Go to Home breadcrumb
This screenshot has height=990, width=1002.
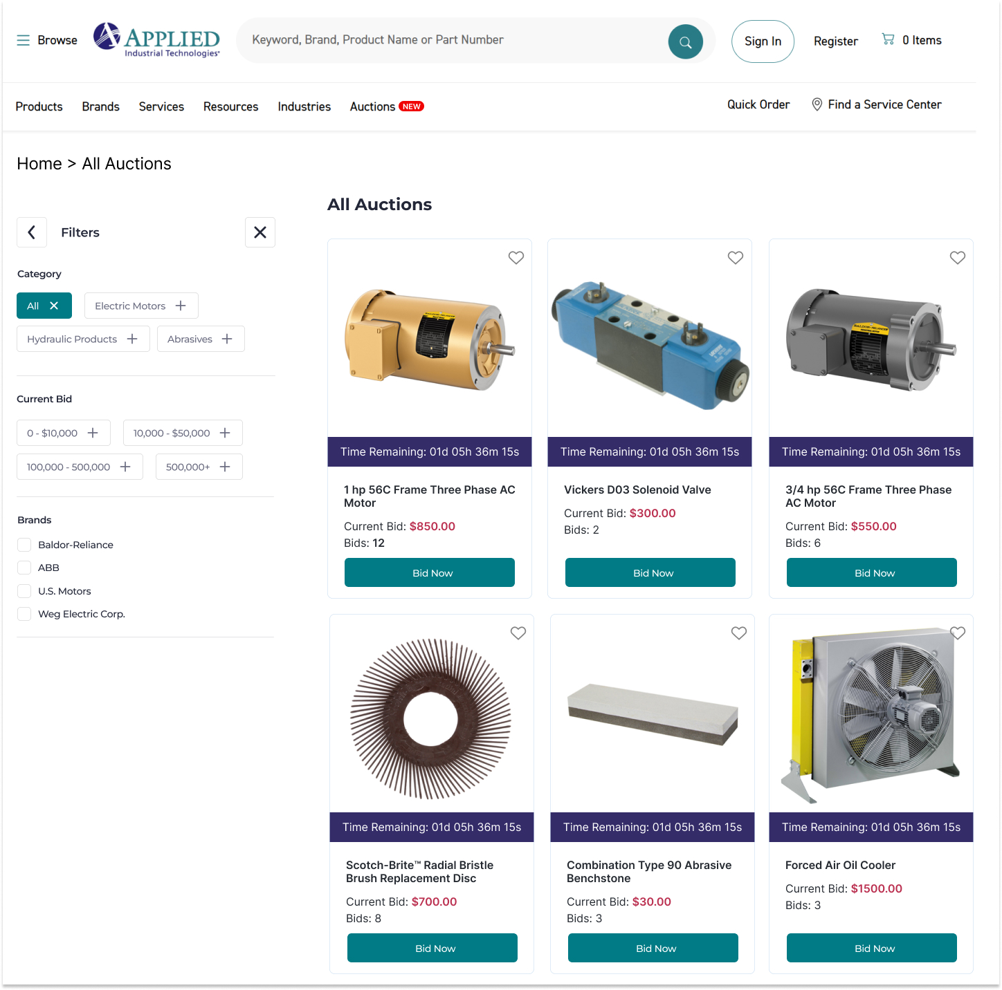[39, 164]
